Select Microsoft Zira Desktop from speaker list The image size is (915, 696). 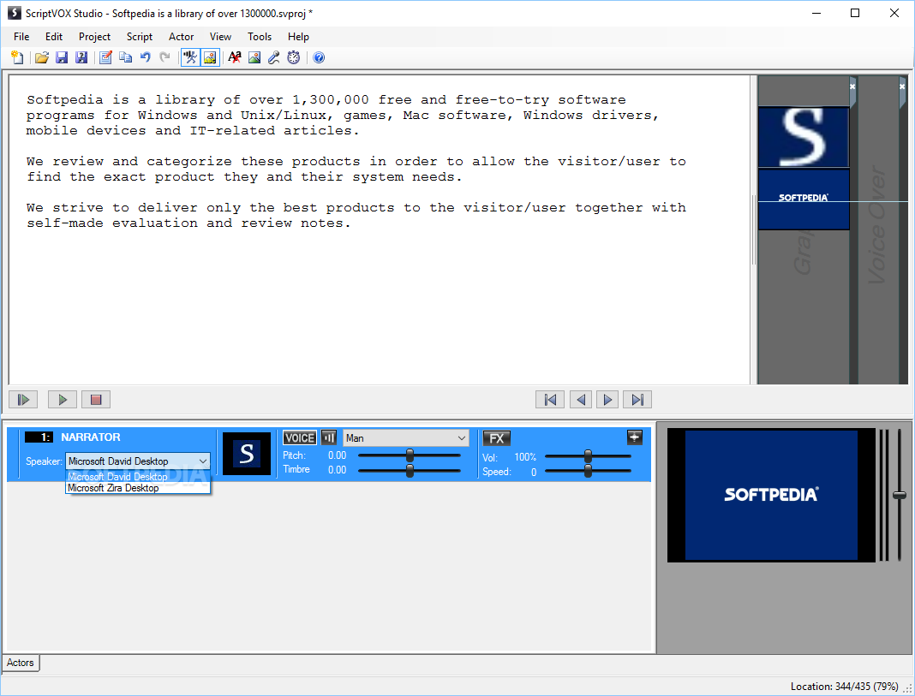[138, 488]
